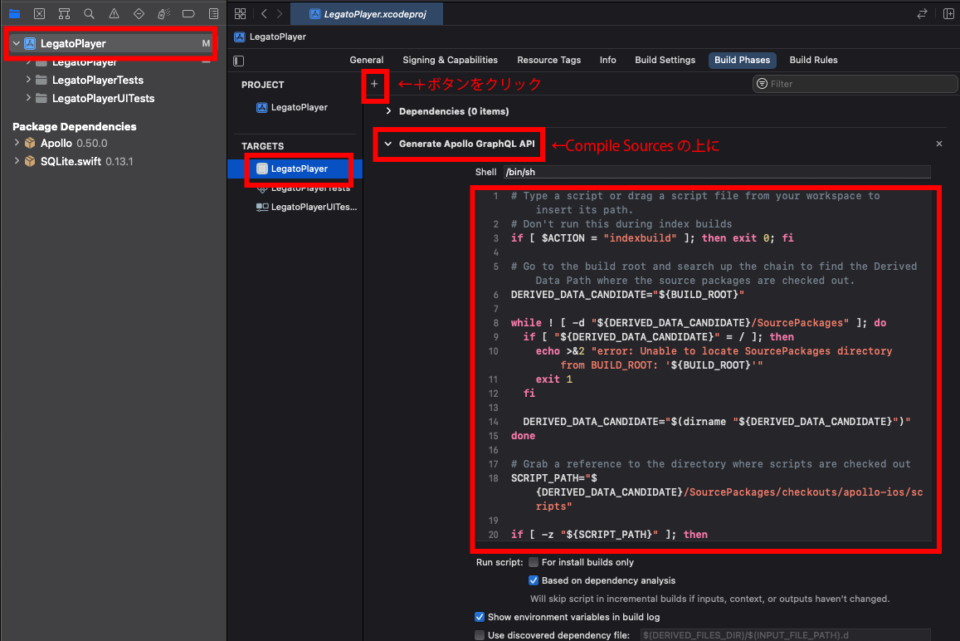The image size is (960, 641).
Task: Switch to the Build Settings tab
Action: click(x=665, y=60)
